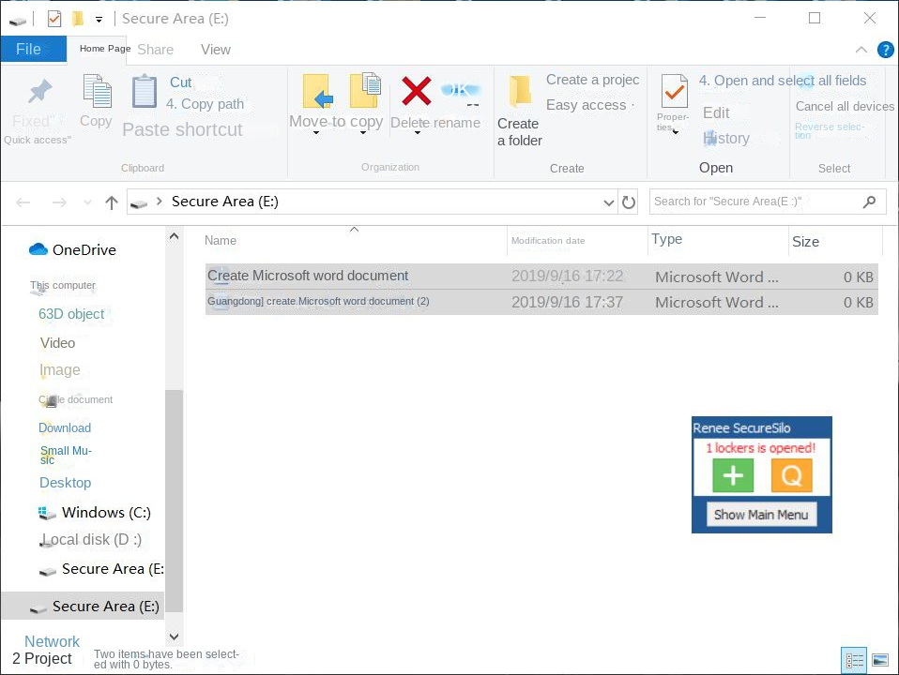Open the address bar history dropdown
899x675 pixels.
click(x=608, y=202)
